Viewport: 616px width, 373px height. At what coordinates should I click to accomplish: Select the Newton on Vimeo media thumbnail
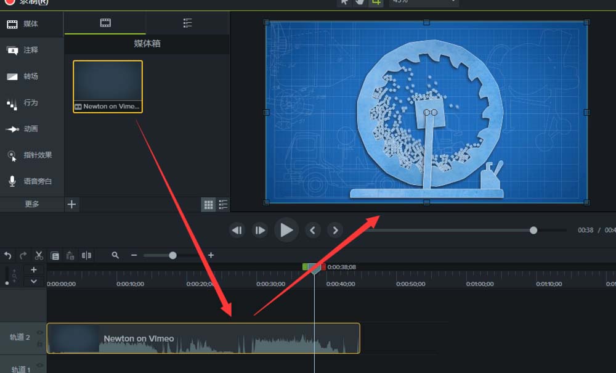point(108,86)
